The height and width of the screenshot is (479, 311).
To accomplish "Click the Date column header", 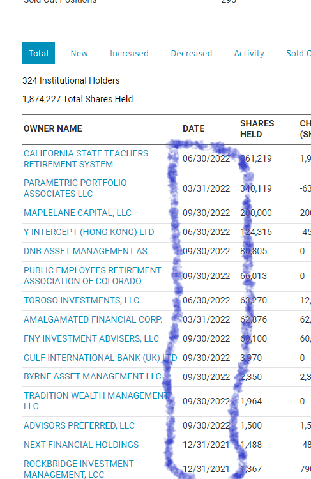I will pos(193,128).
